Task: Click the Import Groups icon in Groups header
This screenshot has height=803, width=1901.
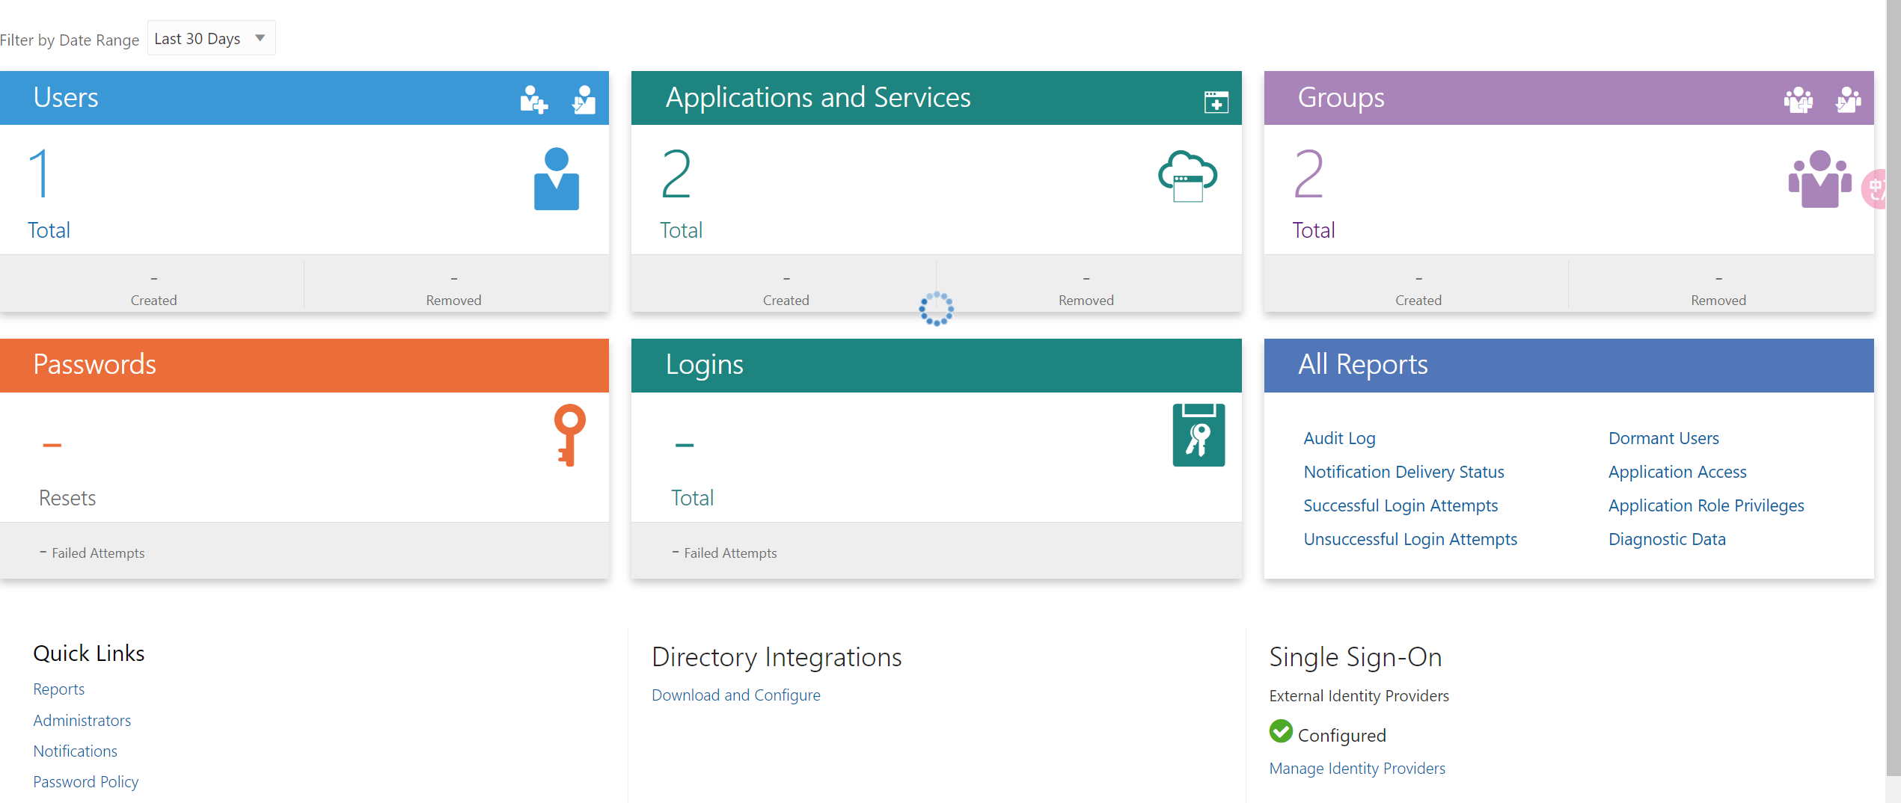Action: (x=1848, y=99)
